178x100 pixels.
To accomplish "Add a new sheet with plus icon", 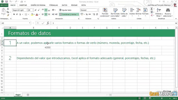I will [28, 95].
